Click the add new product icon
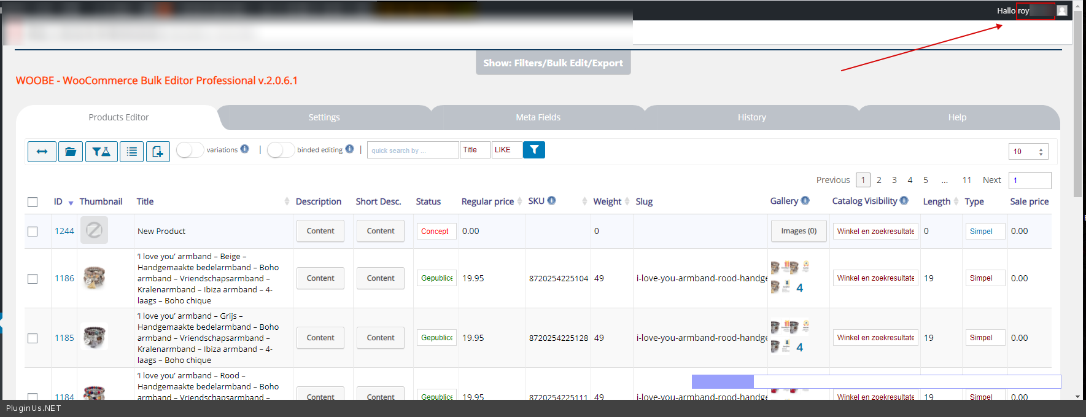 158,151
